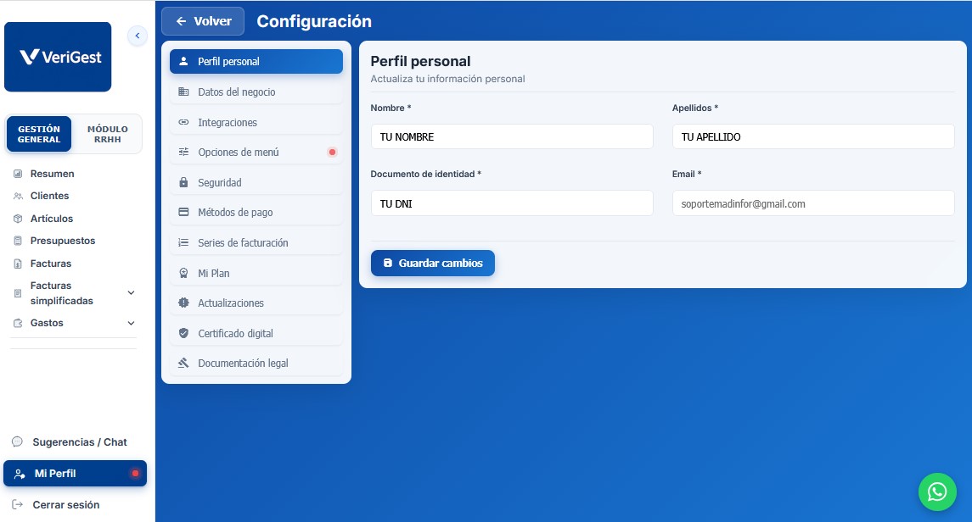Open the Documentación legal section
The width and height of the screenshot is (972, 522).
[x=256, y=363]
